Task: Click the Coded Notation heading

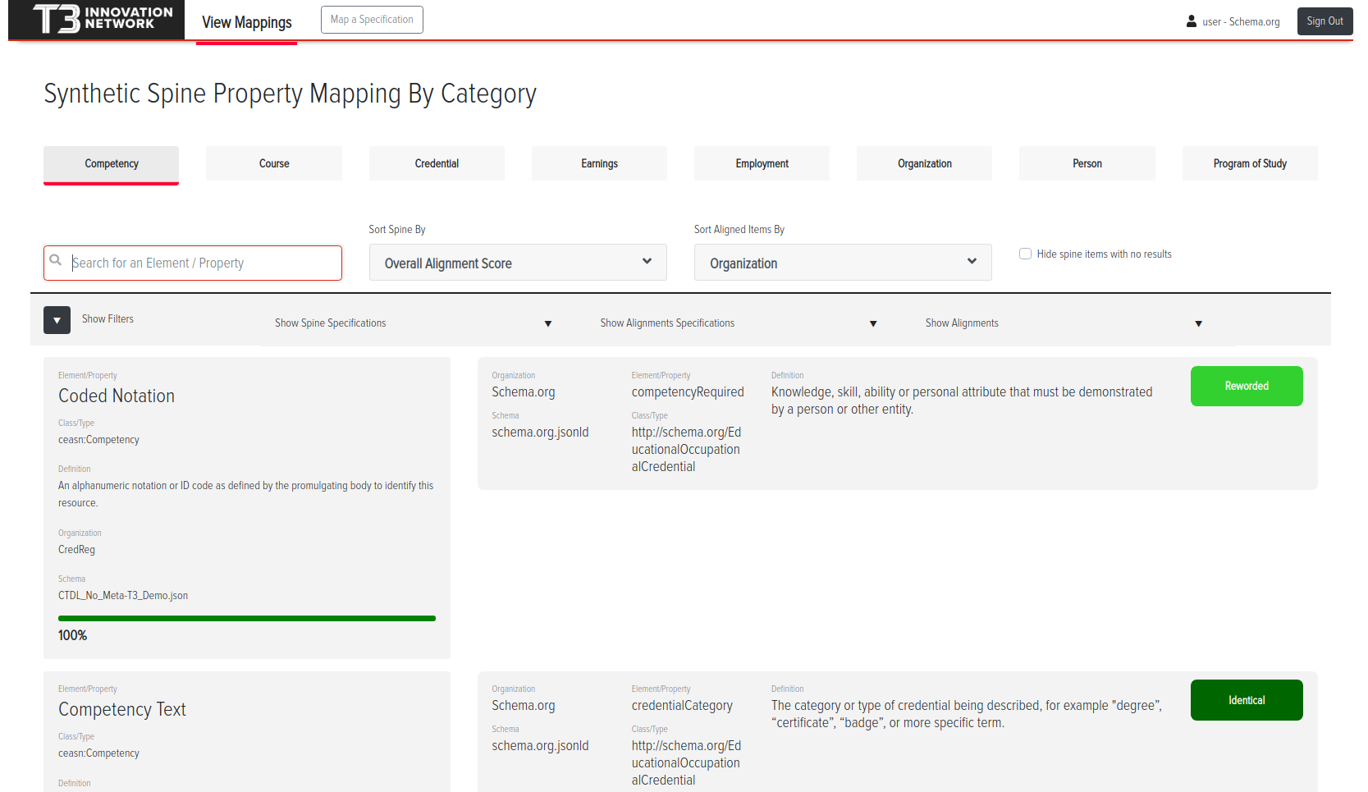Action: coord(117,396)
